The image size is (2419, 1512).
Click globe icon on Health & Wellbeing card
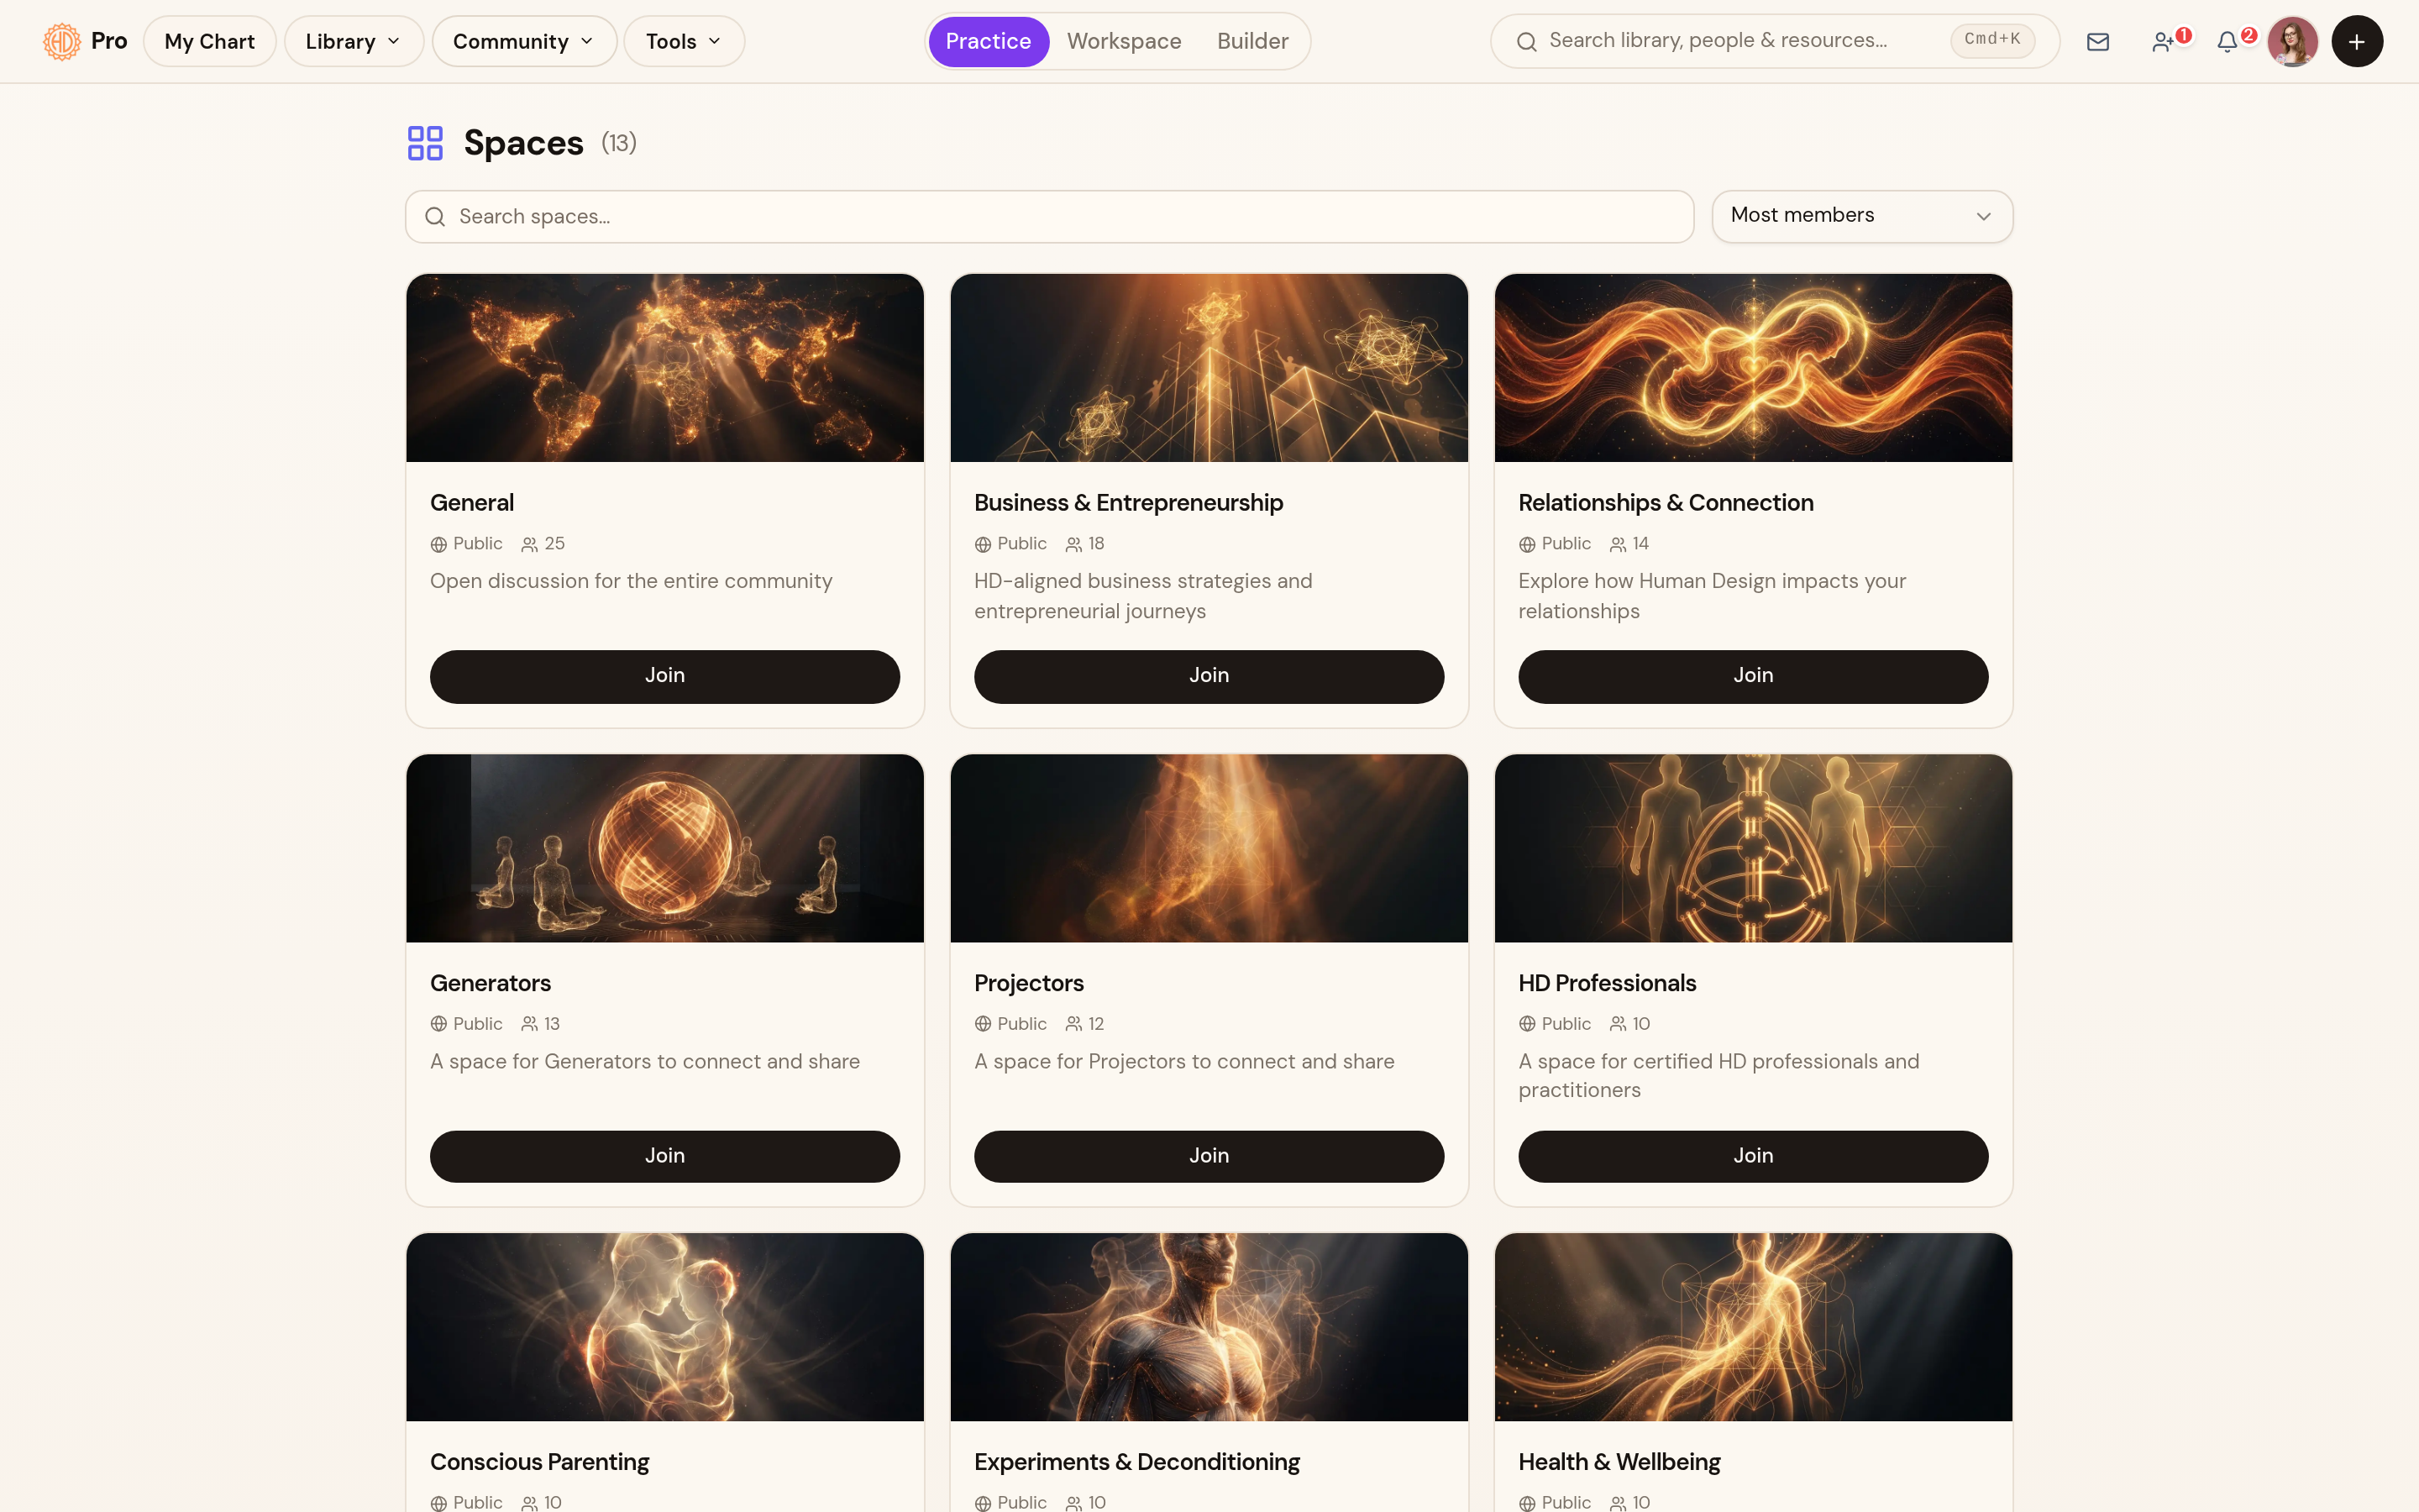(x=1526, y=1503)
